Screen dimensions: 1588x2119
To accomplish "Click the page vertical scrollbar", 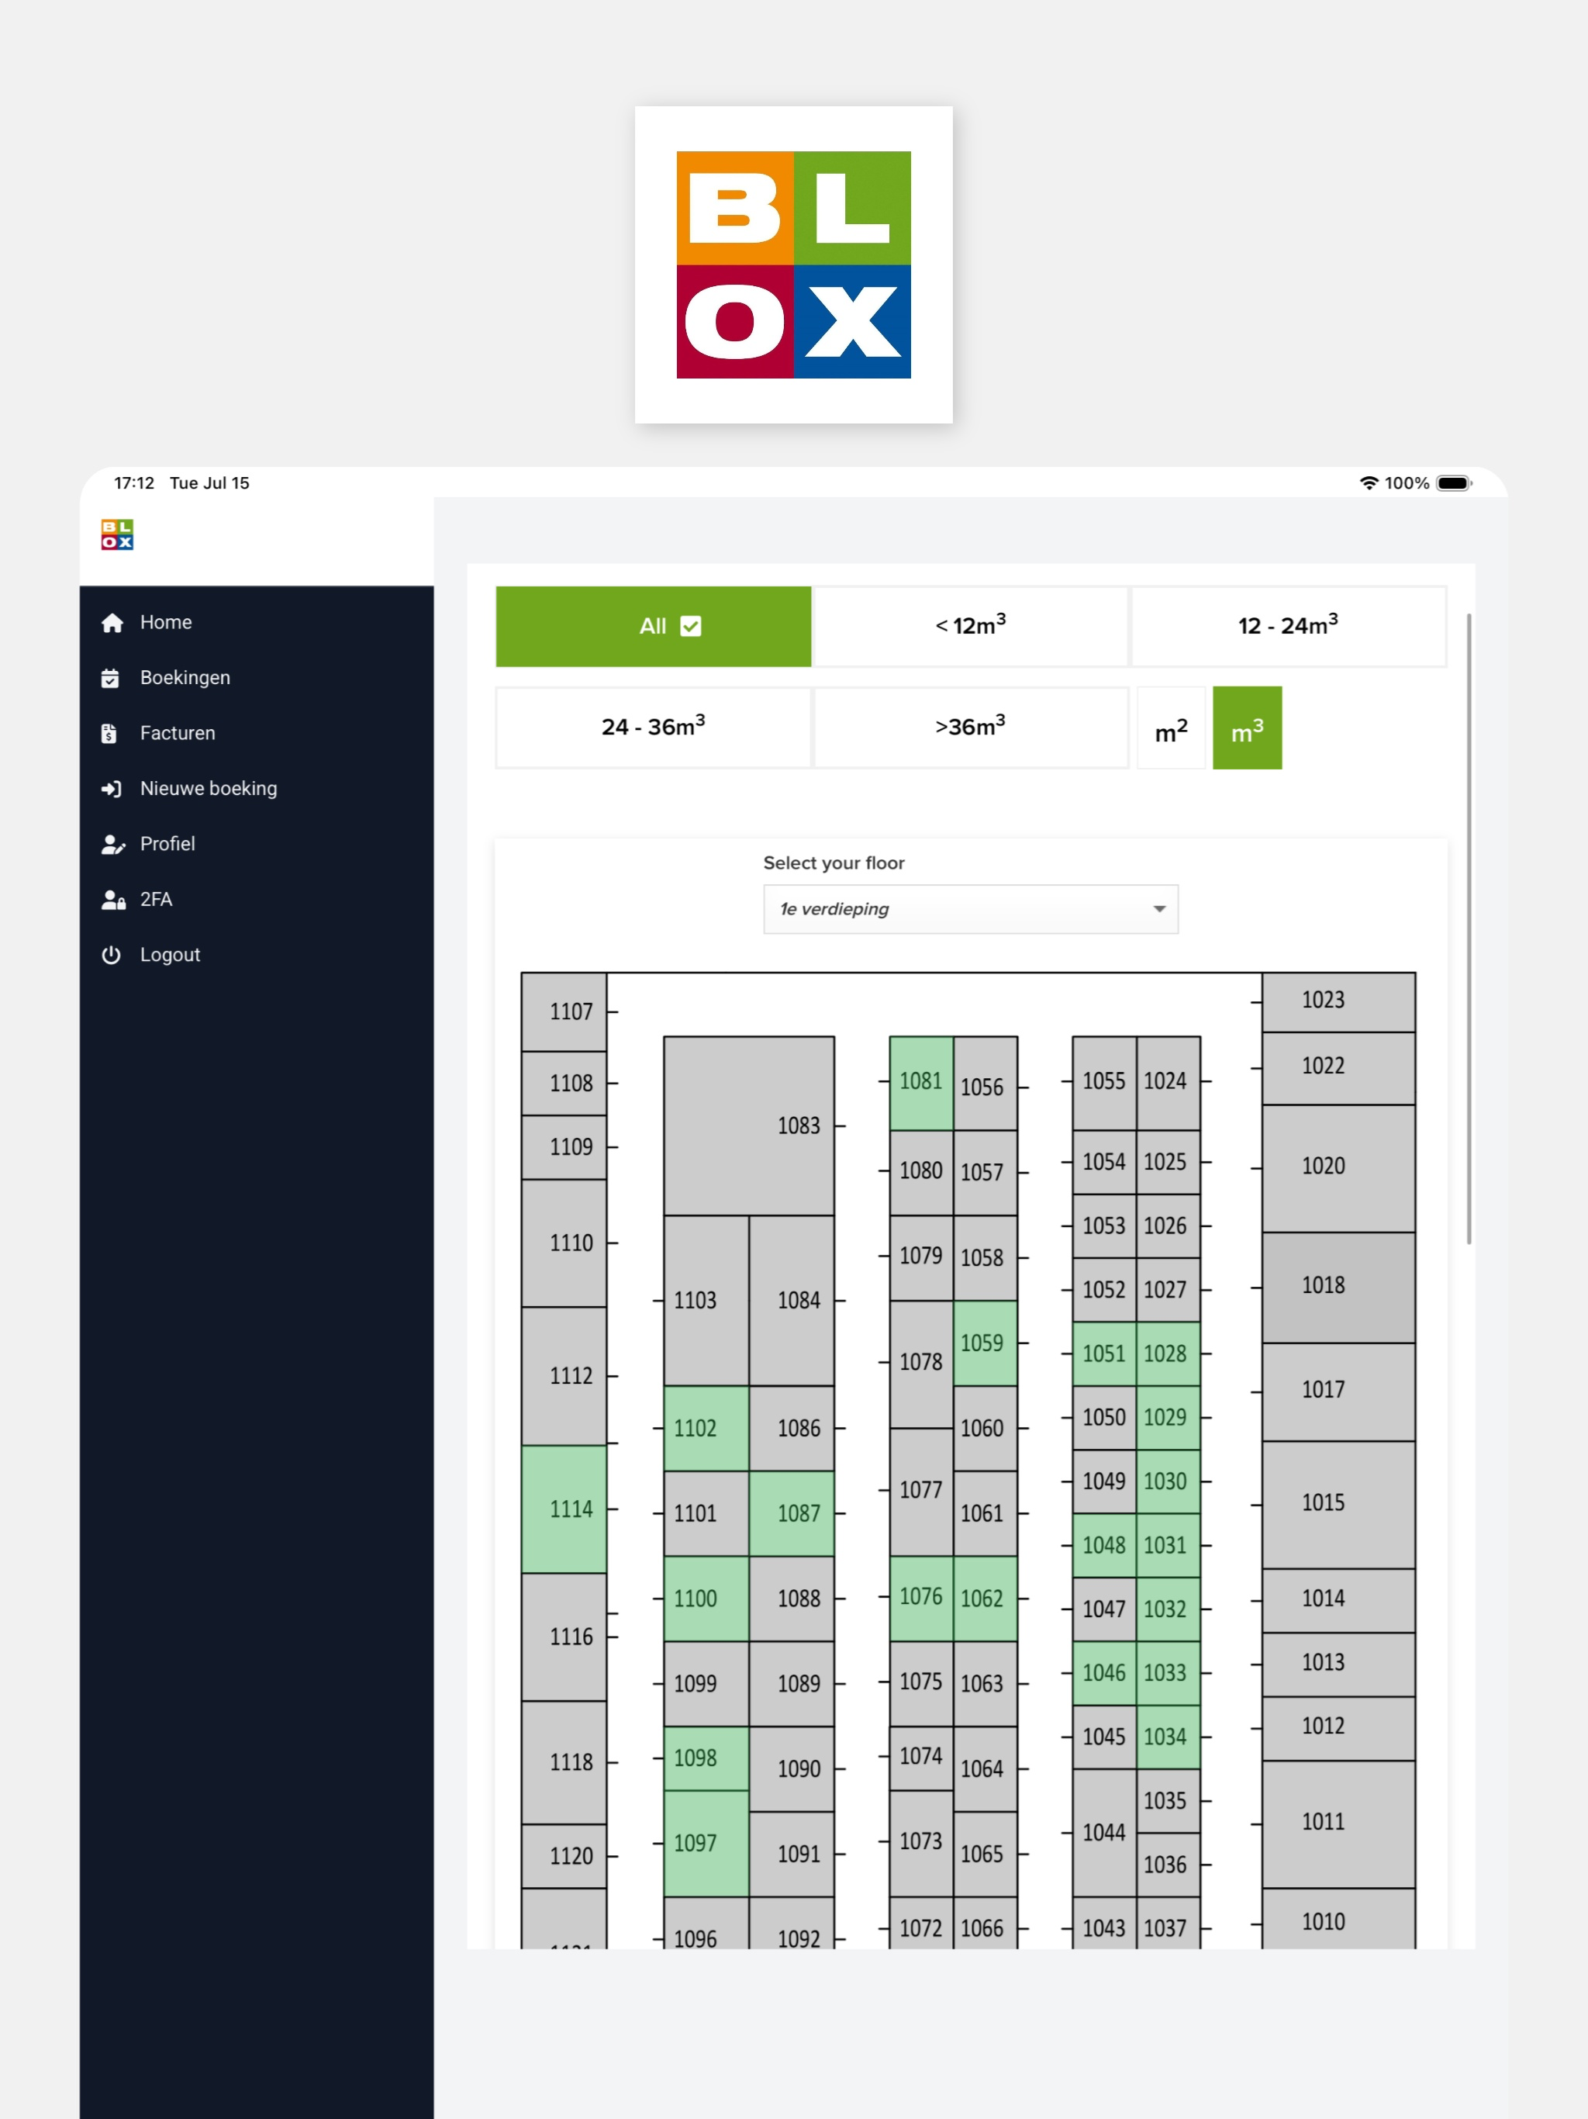I will tap(1469, 929).
